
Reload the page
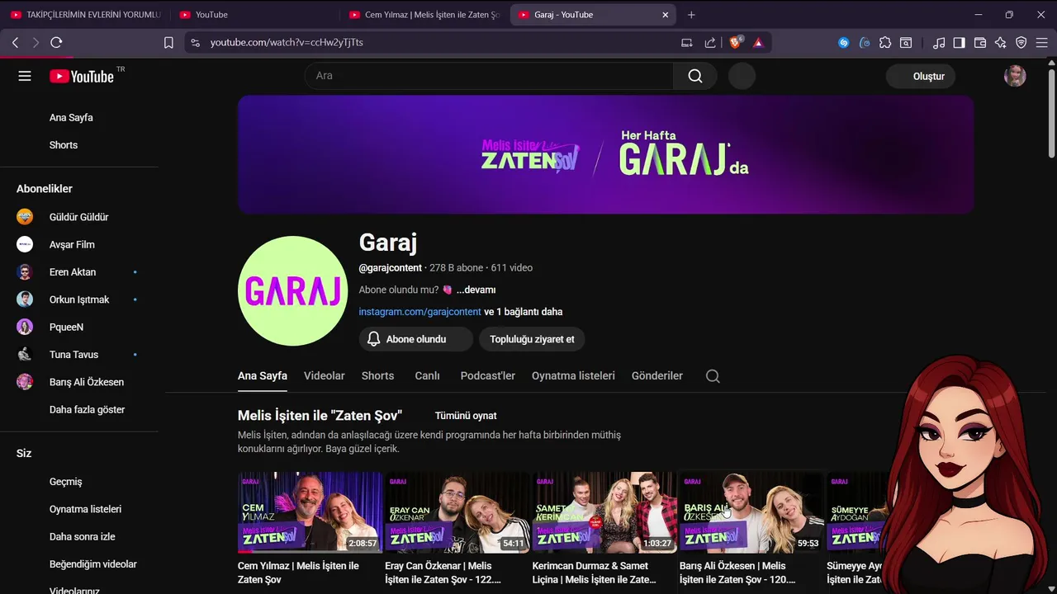(x=56, y=42)
